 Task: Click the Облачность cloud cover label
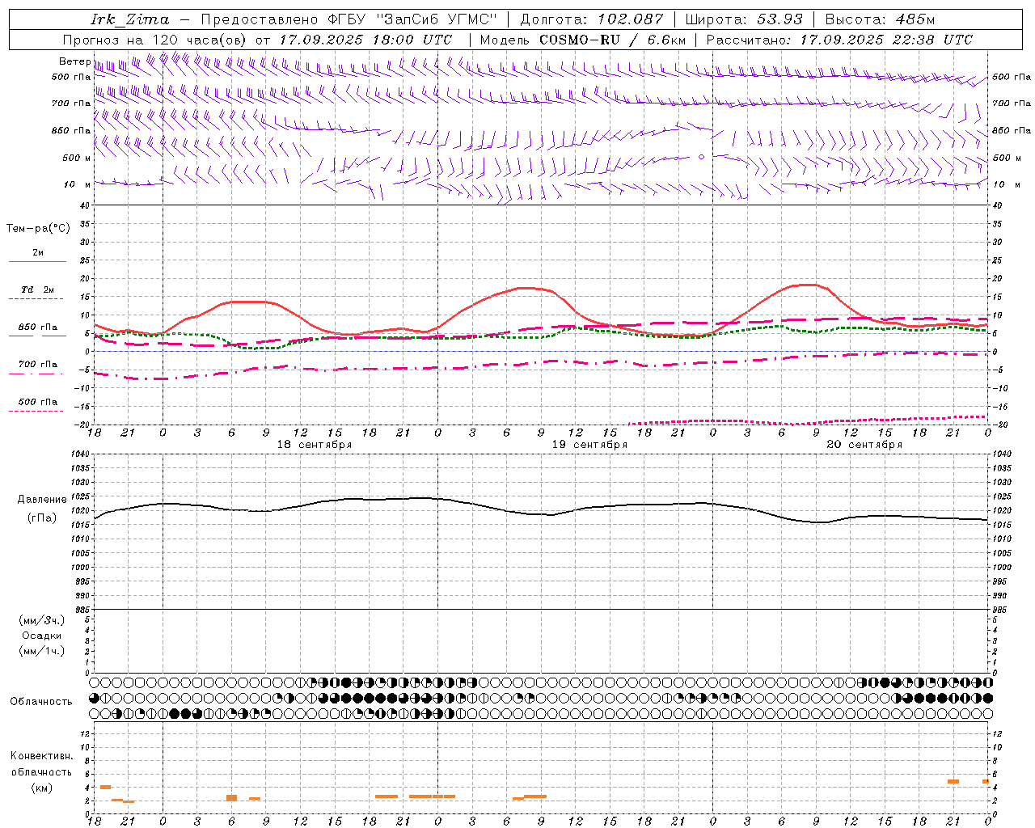pyautogui.click(x=41, y=701)
